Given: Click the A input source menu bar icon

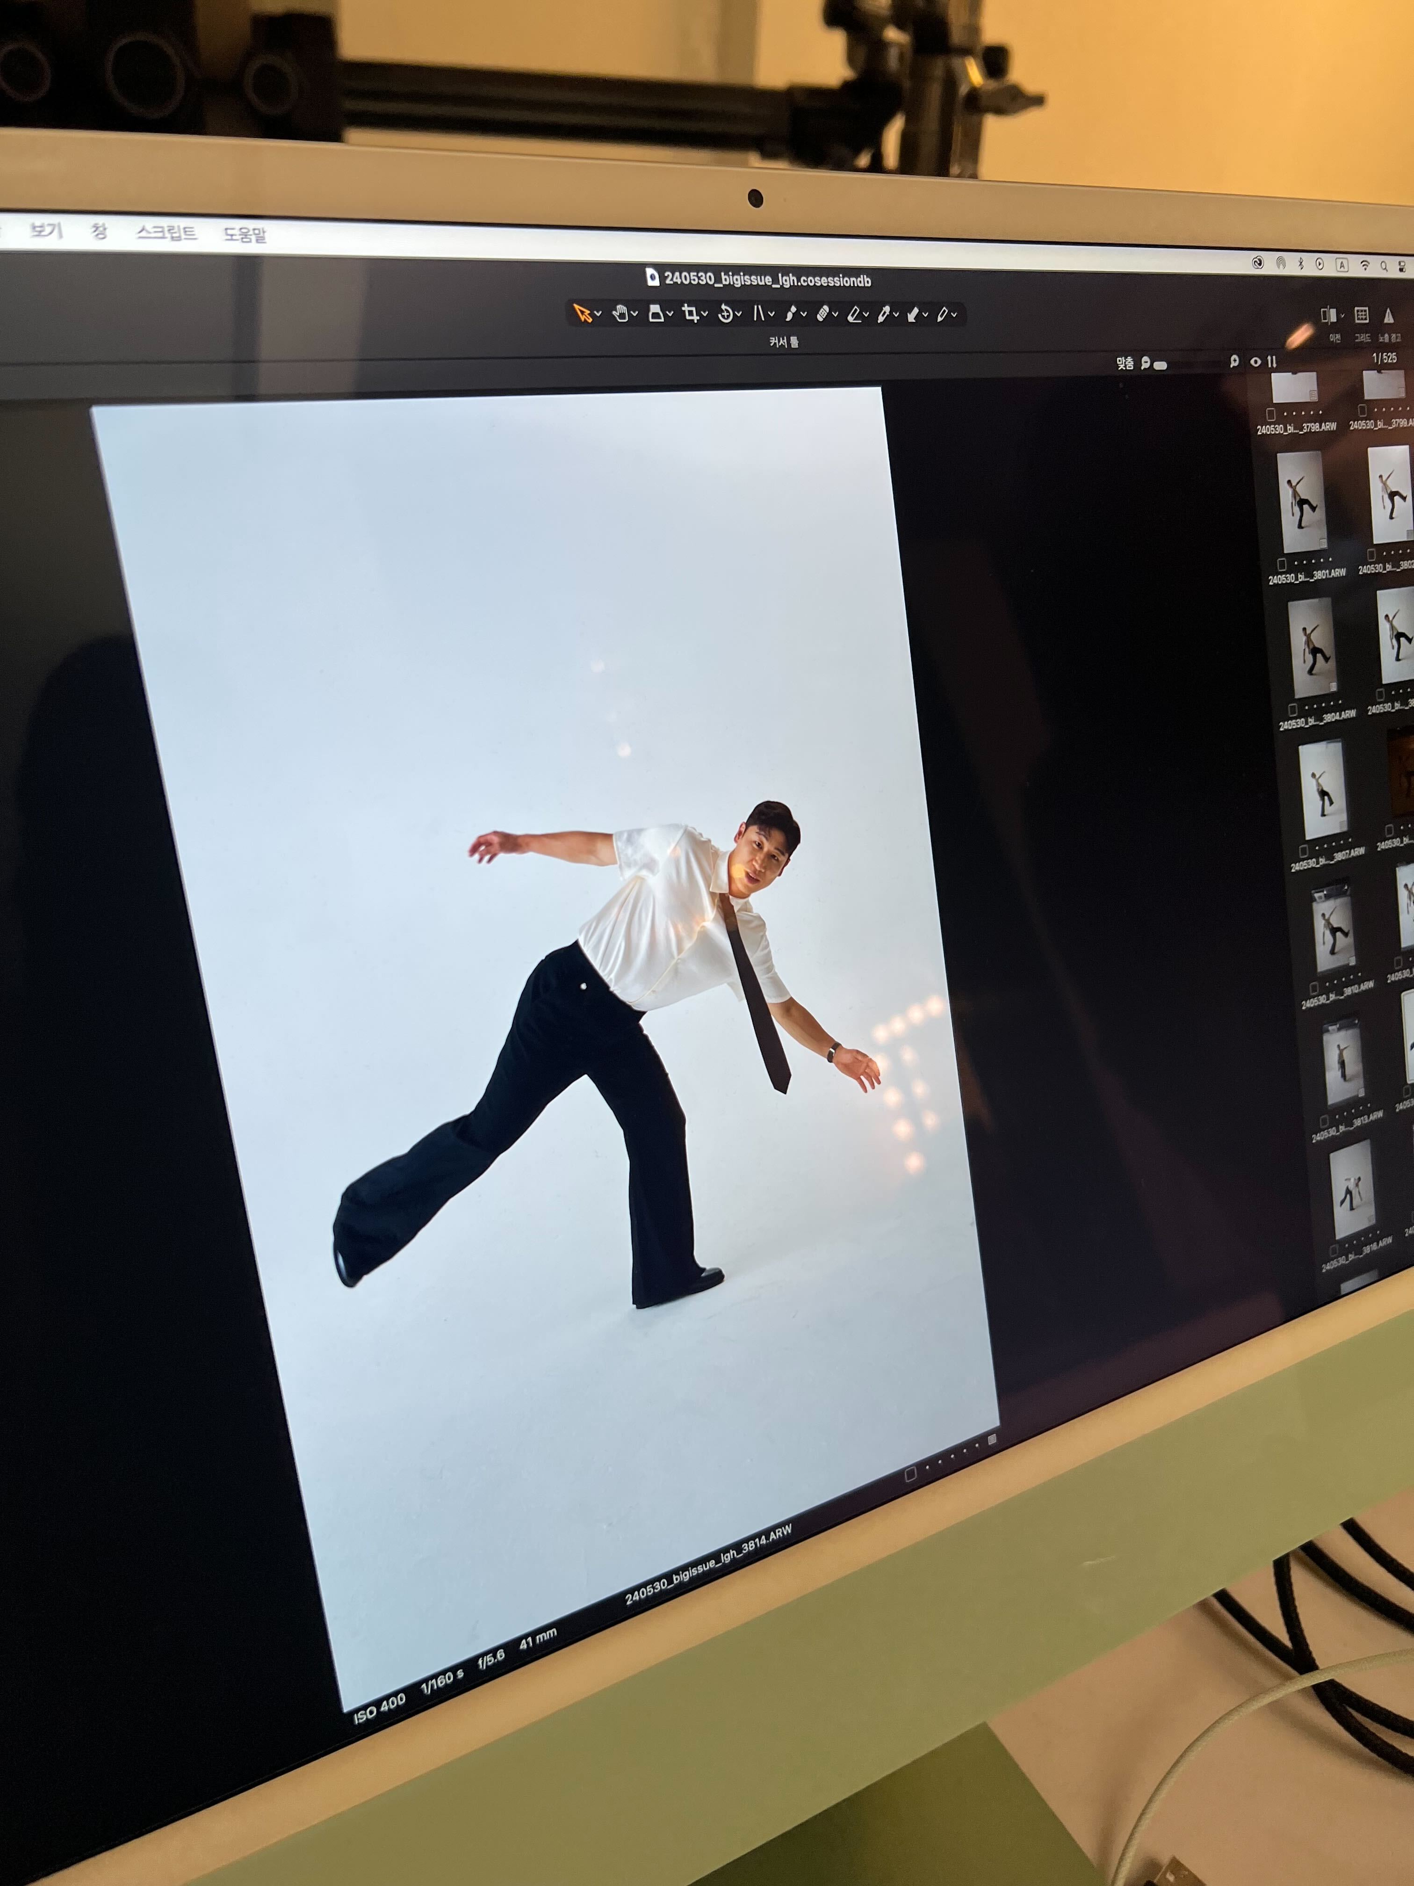Looking at the screenshot, I should (x=1342, y=265).
